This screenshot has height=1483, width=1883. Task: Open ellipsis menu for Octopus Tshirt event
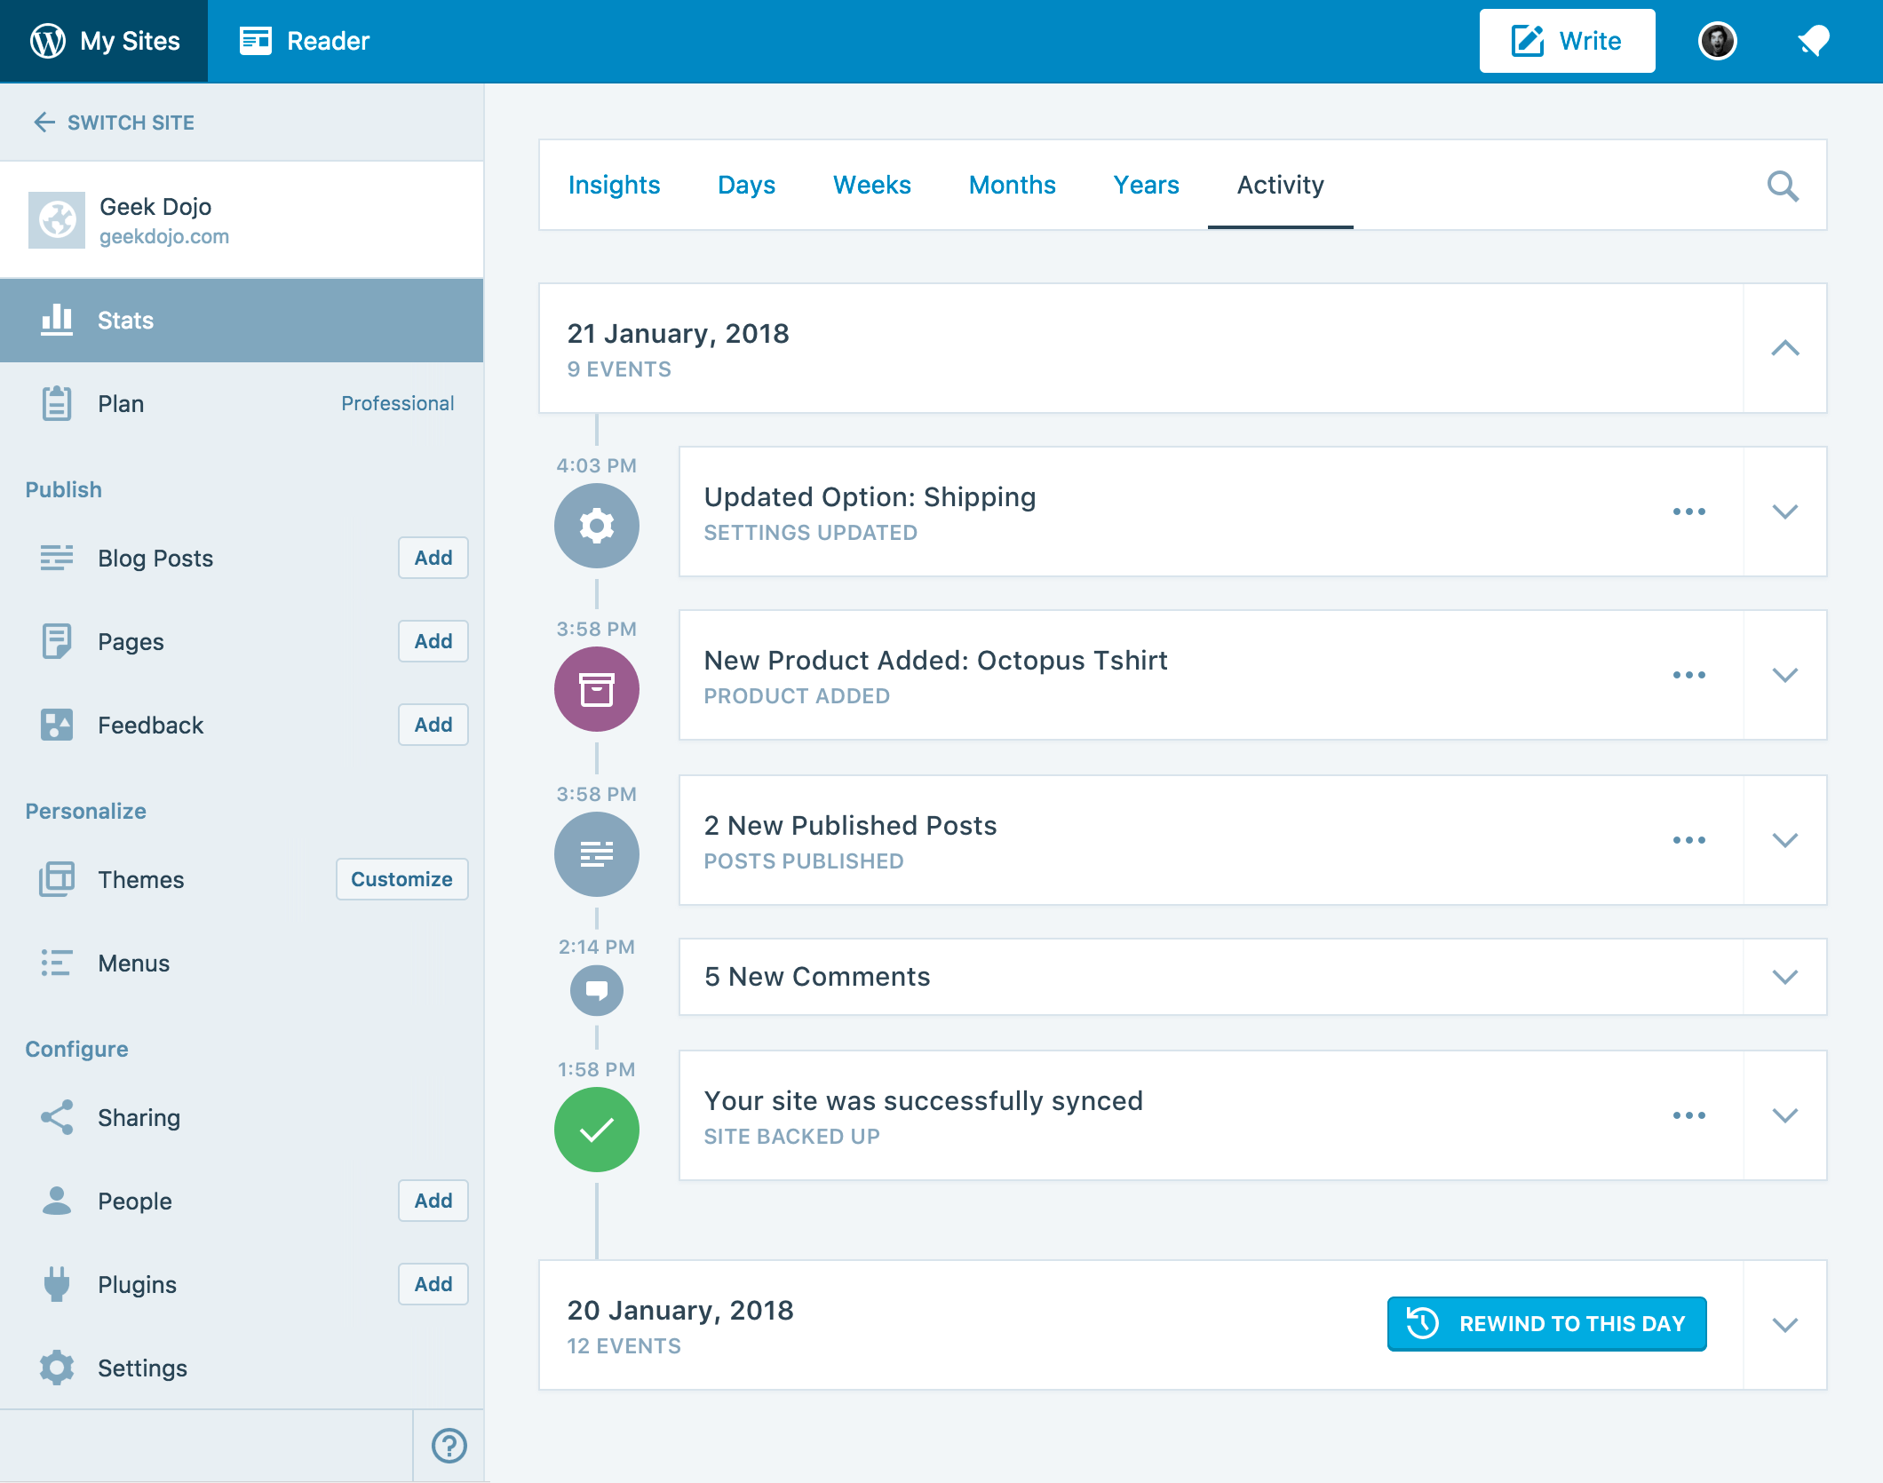(x=1688, y=675)
